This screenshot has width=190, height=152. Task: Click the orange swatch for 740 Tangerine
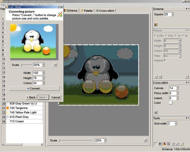(x=8, y=108)
